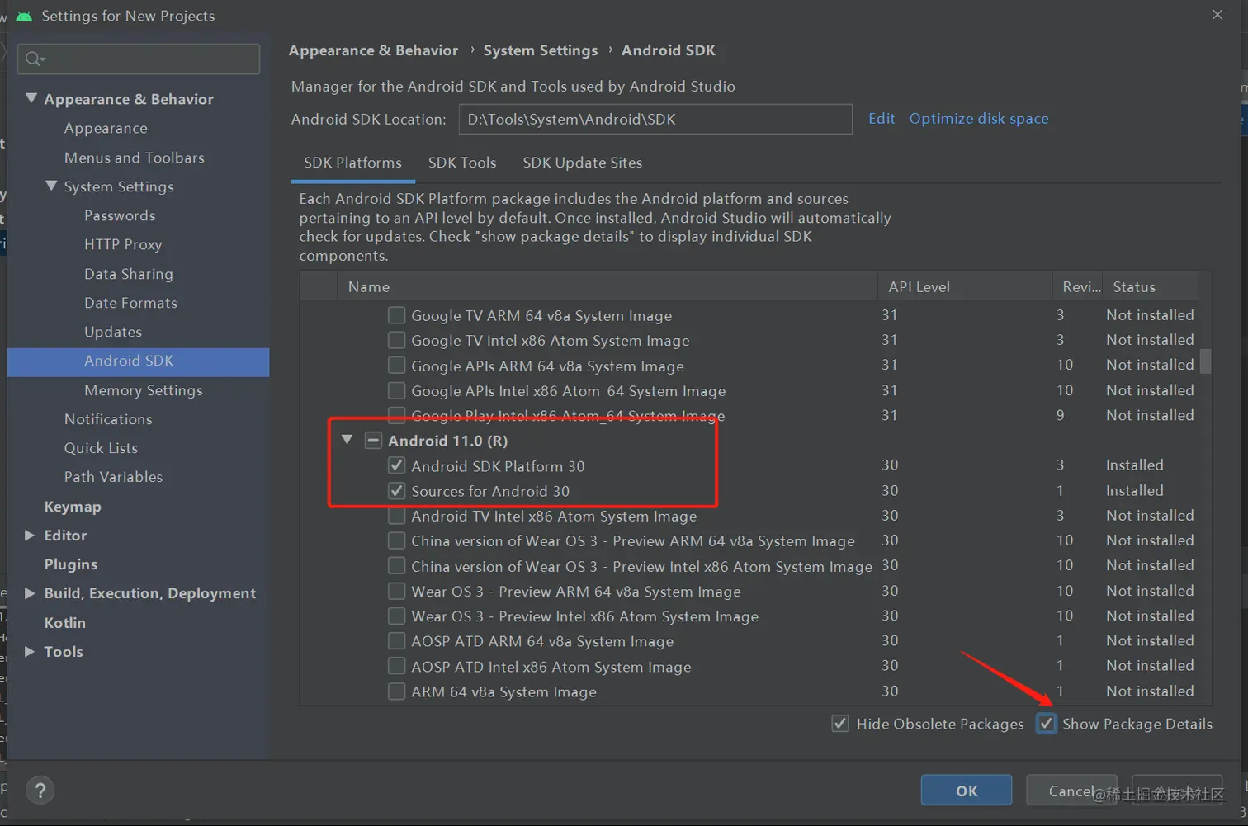Click the Android Studio icon in the title bar
This screenshot has height=826, width=1248.
coord(25,16)
